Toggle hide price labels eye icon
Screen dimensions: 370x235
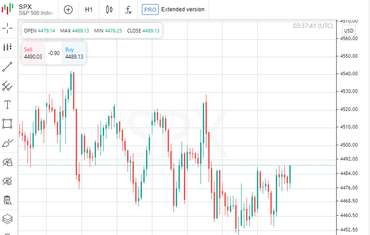8,181
